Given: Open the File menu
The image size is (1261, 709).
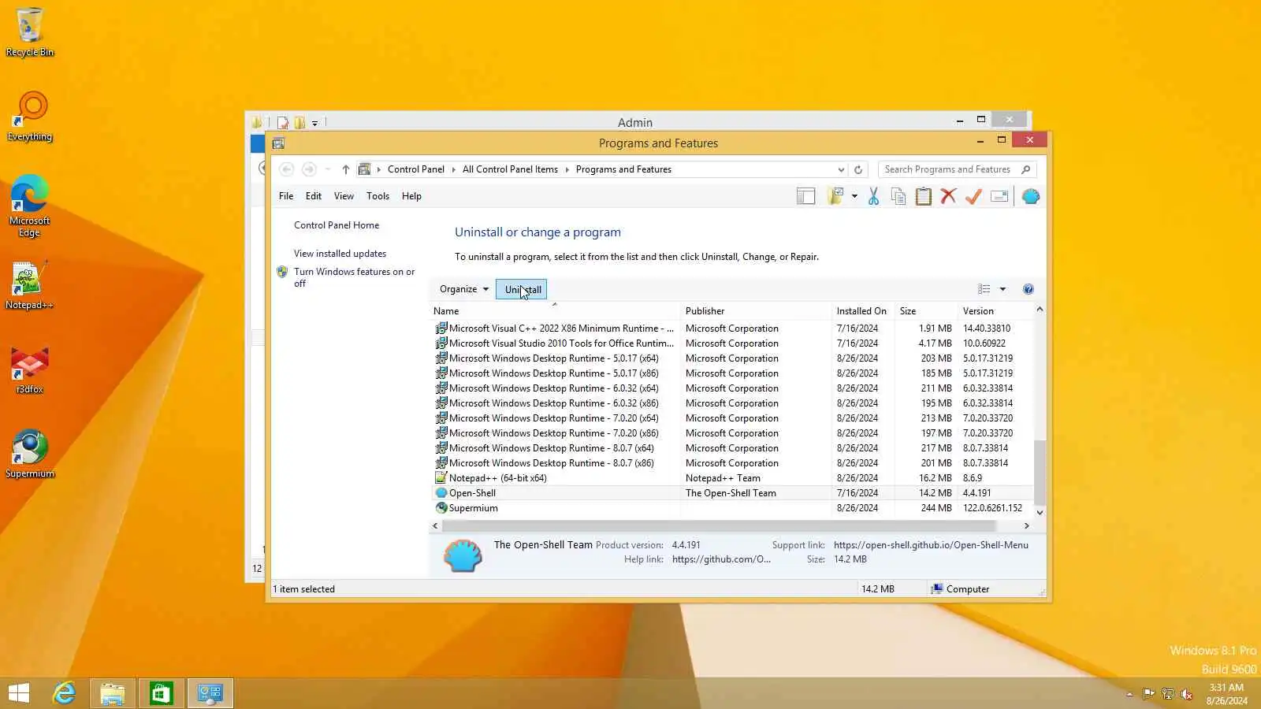Looking at the screenshot, I should pyautogui.click(x=286, y=196).
